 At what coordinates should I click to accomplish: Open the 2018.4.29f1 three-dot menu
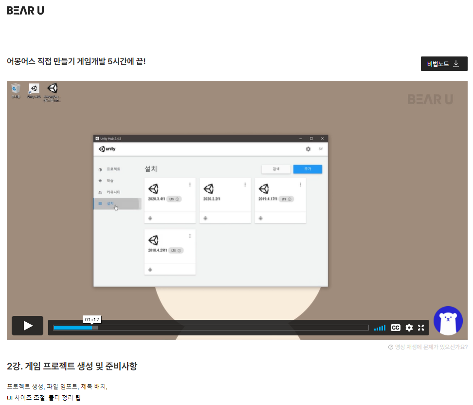pos(190,236)
